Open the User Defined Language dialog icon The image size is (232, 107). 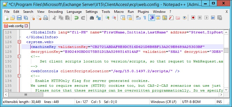158,18
